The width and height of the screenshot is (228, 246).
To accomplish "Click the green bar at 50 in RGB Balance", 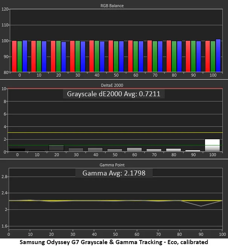I will [x=116, y=56].
